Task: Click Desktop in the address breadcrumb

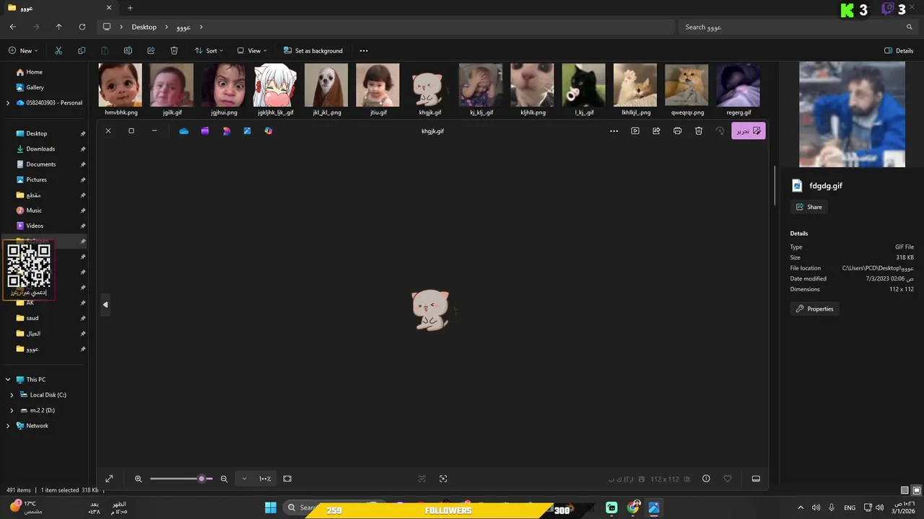Action: [x=144, y=27]
